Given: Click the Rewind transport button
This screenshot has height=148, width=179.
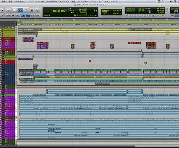Looking at the screenshot, I should (138, 16).
